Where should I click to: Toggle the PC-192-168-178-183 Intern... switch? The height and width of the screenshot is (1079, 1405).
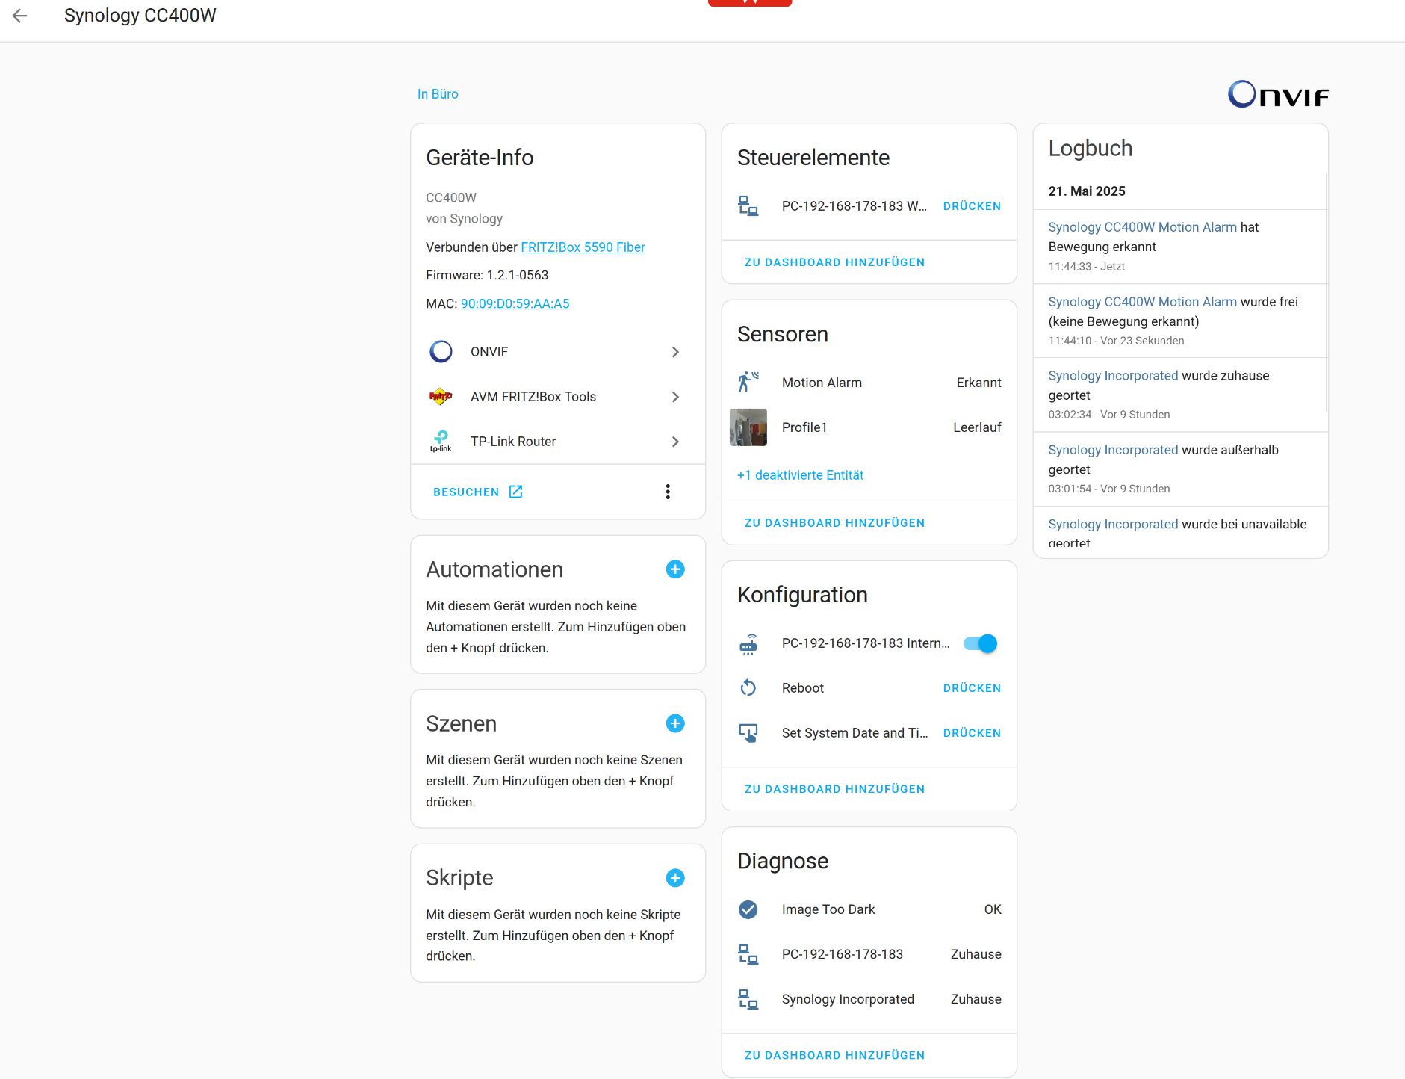[x=980, y=643]
